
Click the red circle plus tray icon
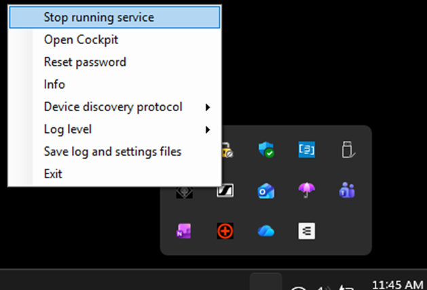click(x=225, y=231)
